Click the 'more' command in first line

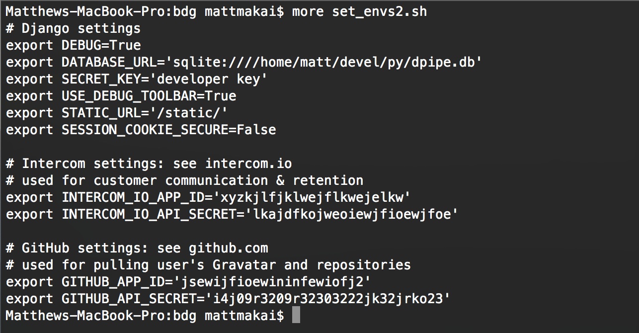[308, 12]
